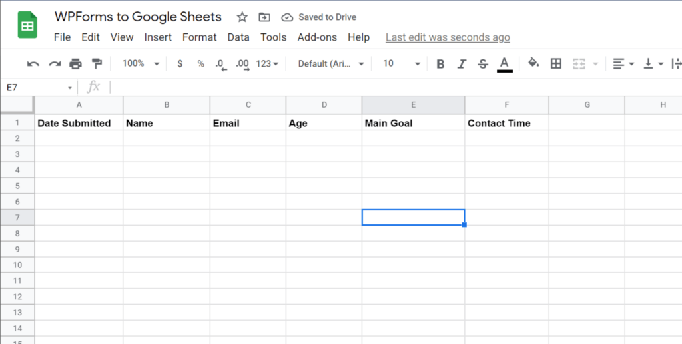682x344 pixels.
Task: Open the View menu
Action: click(x=122, y=37)
